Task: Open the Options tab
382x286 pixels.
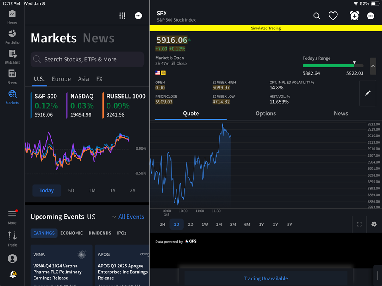Action: click(x=266, y=114)
